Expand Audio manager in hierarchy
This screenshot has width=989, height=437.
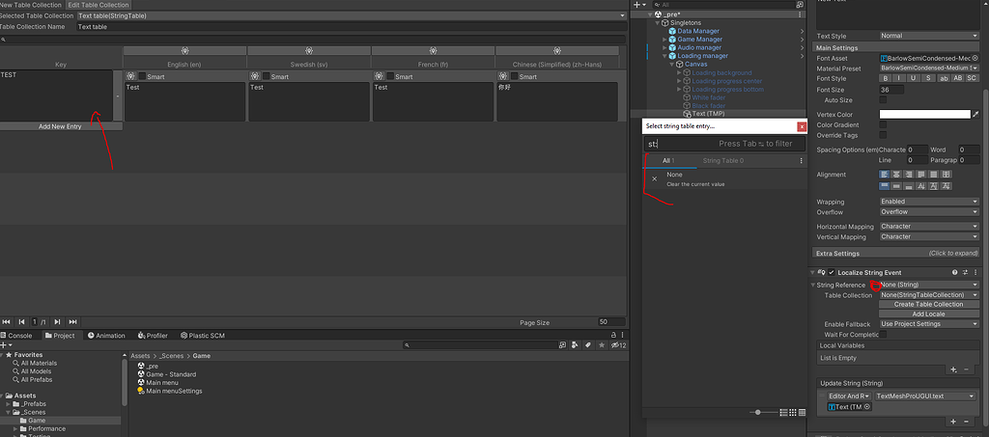(664, 47)
